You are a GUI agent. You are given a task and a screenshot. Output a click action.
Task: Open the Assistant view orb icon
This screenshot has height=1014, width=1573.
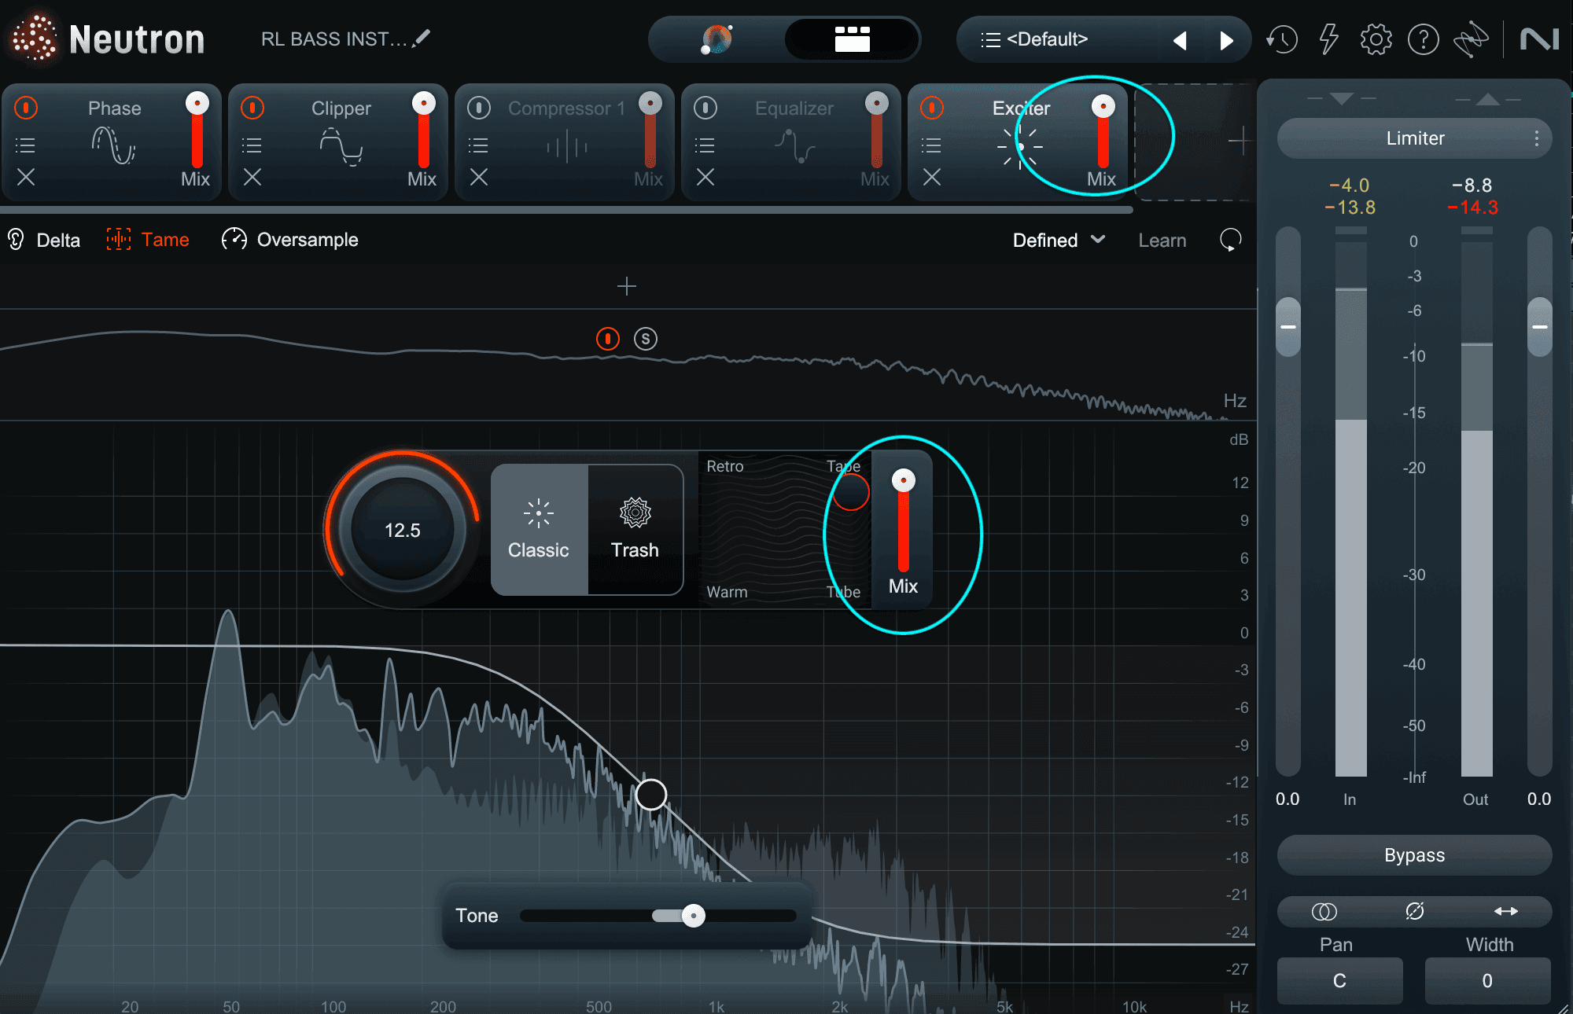point(717,39)
